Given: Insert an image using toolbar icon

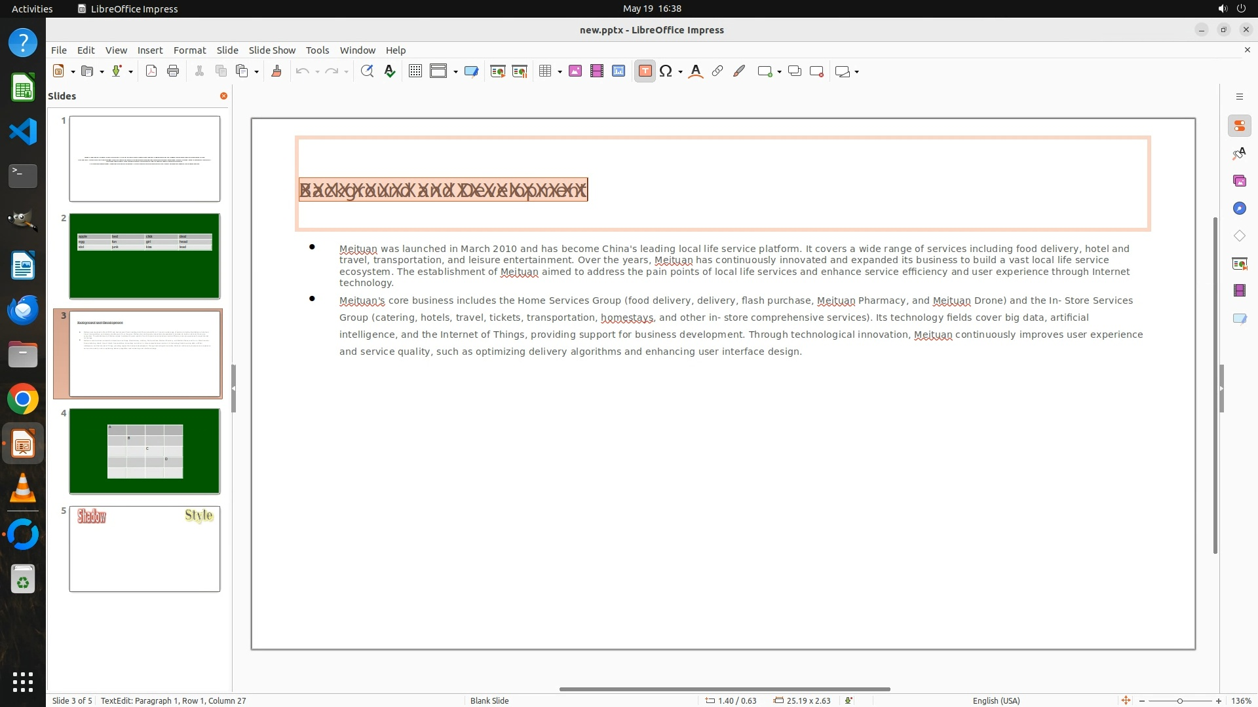Looking at the screenshot, I should pyautogui.click(x=575, y=71).
